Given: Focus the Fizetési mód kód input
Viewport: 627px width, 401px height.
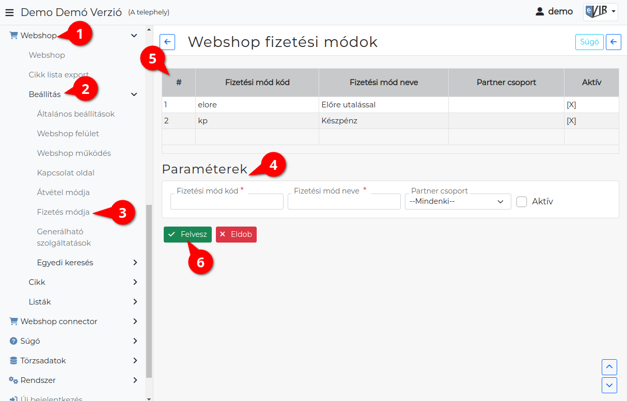Looking at the screenshot, I should point(227,202).
